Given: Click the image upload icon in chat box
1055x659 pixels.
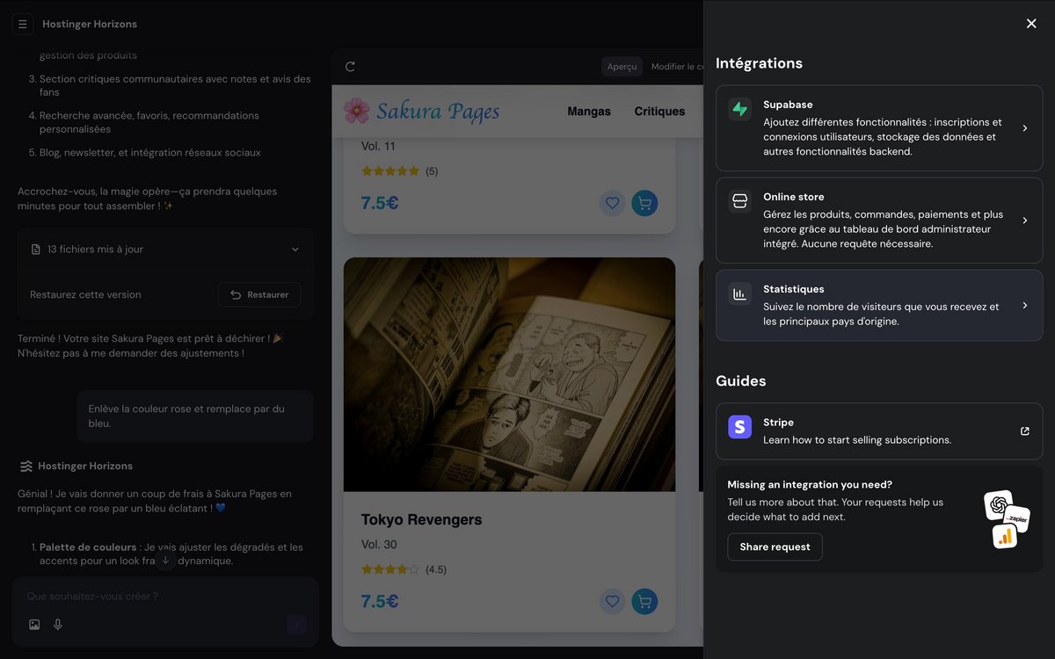Looking at the screenshot, I should tap(34, 625).
